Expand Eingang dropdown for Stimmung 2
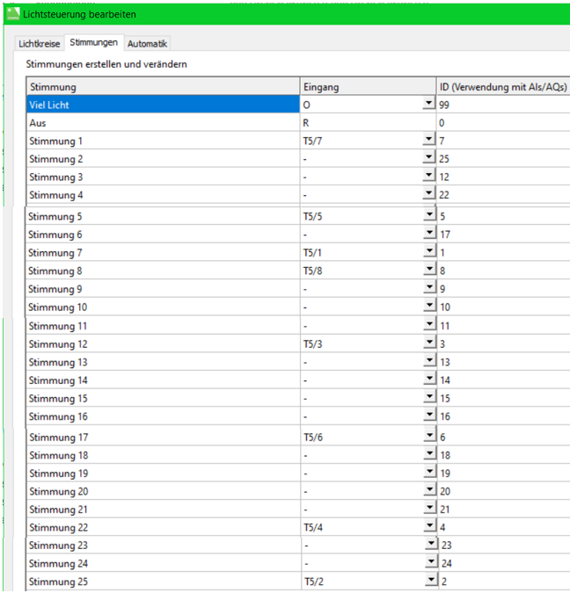 point(428,157)
